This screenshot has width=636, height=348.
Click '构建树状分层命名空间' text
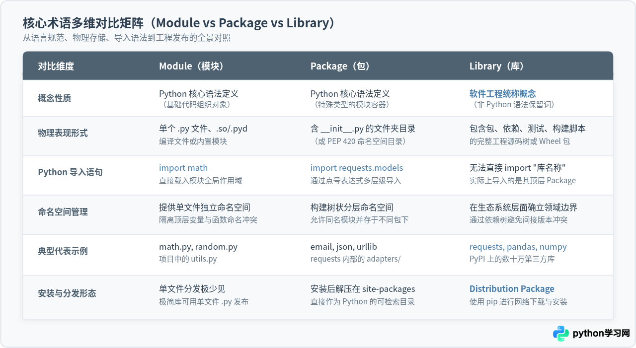coord(352,208)
